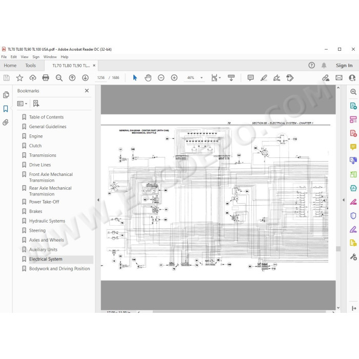Open the Edit menu
The image size is (359, 359).
tap(13, 57)
